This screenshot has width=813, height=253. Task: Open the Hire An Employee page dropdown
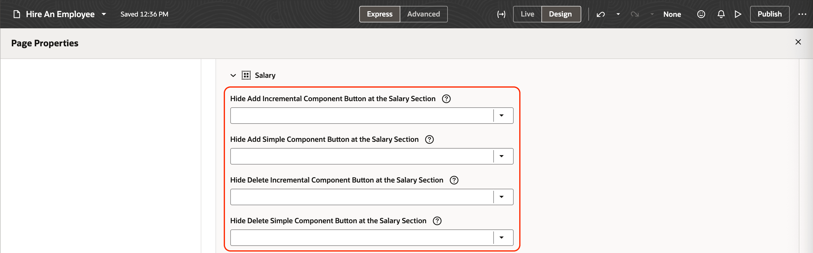[104, 14]
